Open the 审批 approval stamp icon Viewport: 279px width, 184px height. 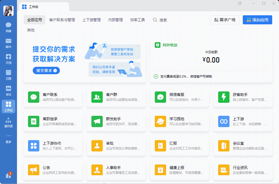(97, 146)
